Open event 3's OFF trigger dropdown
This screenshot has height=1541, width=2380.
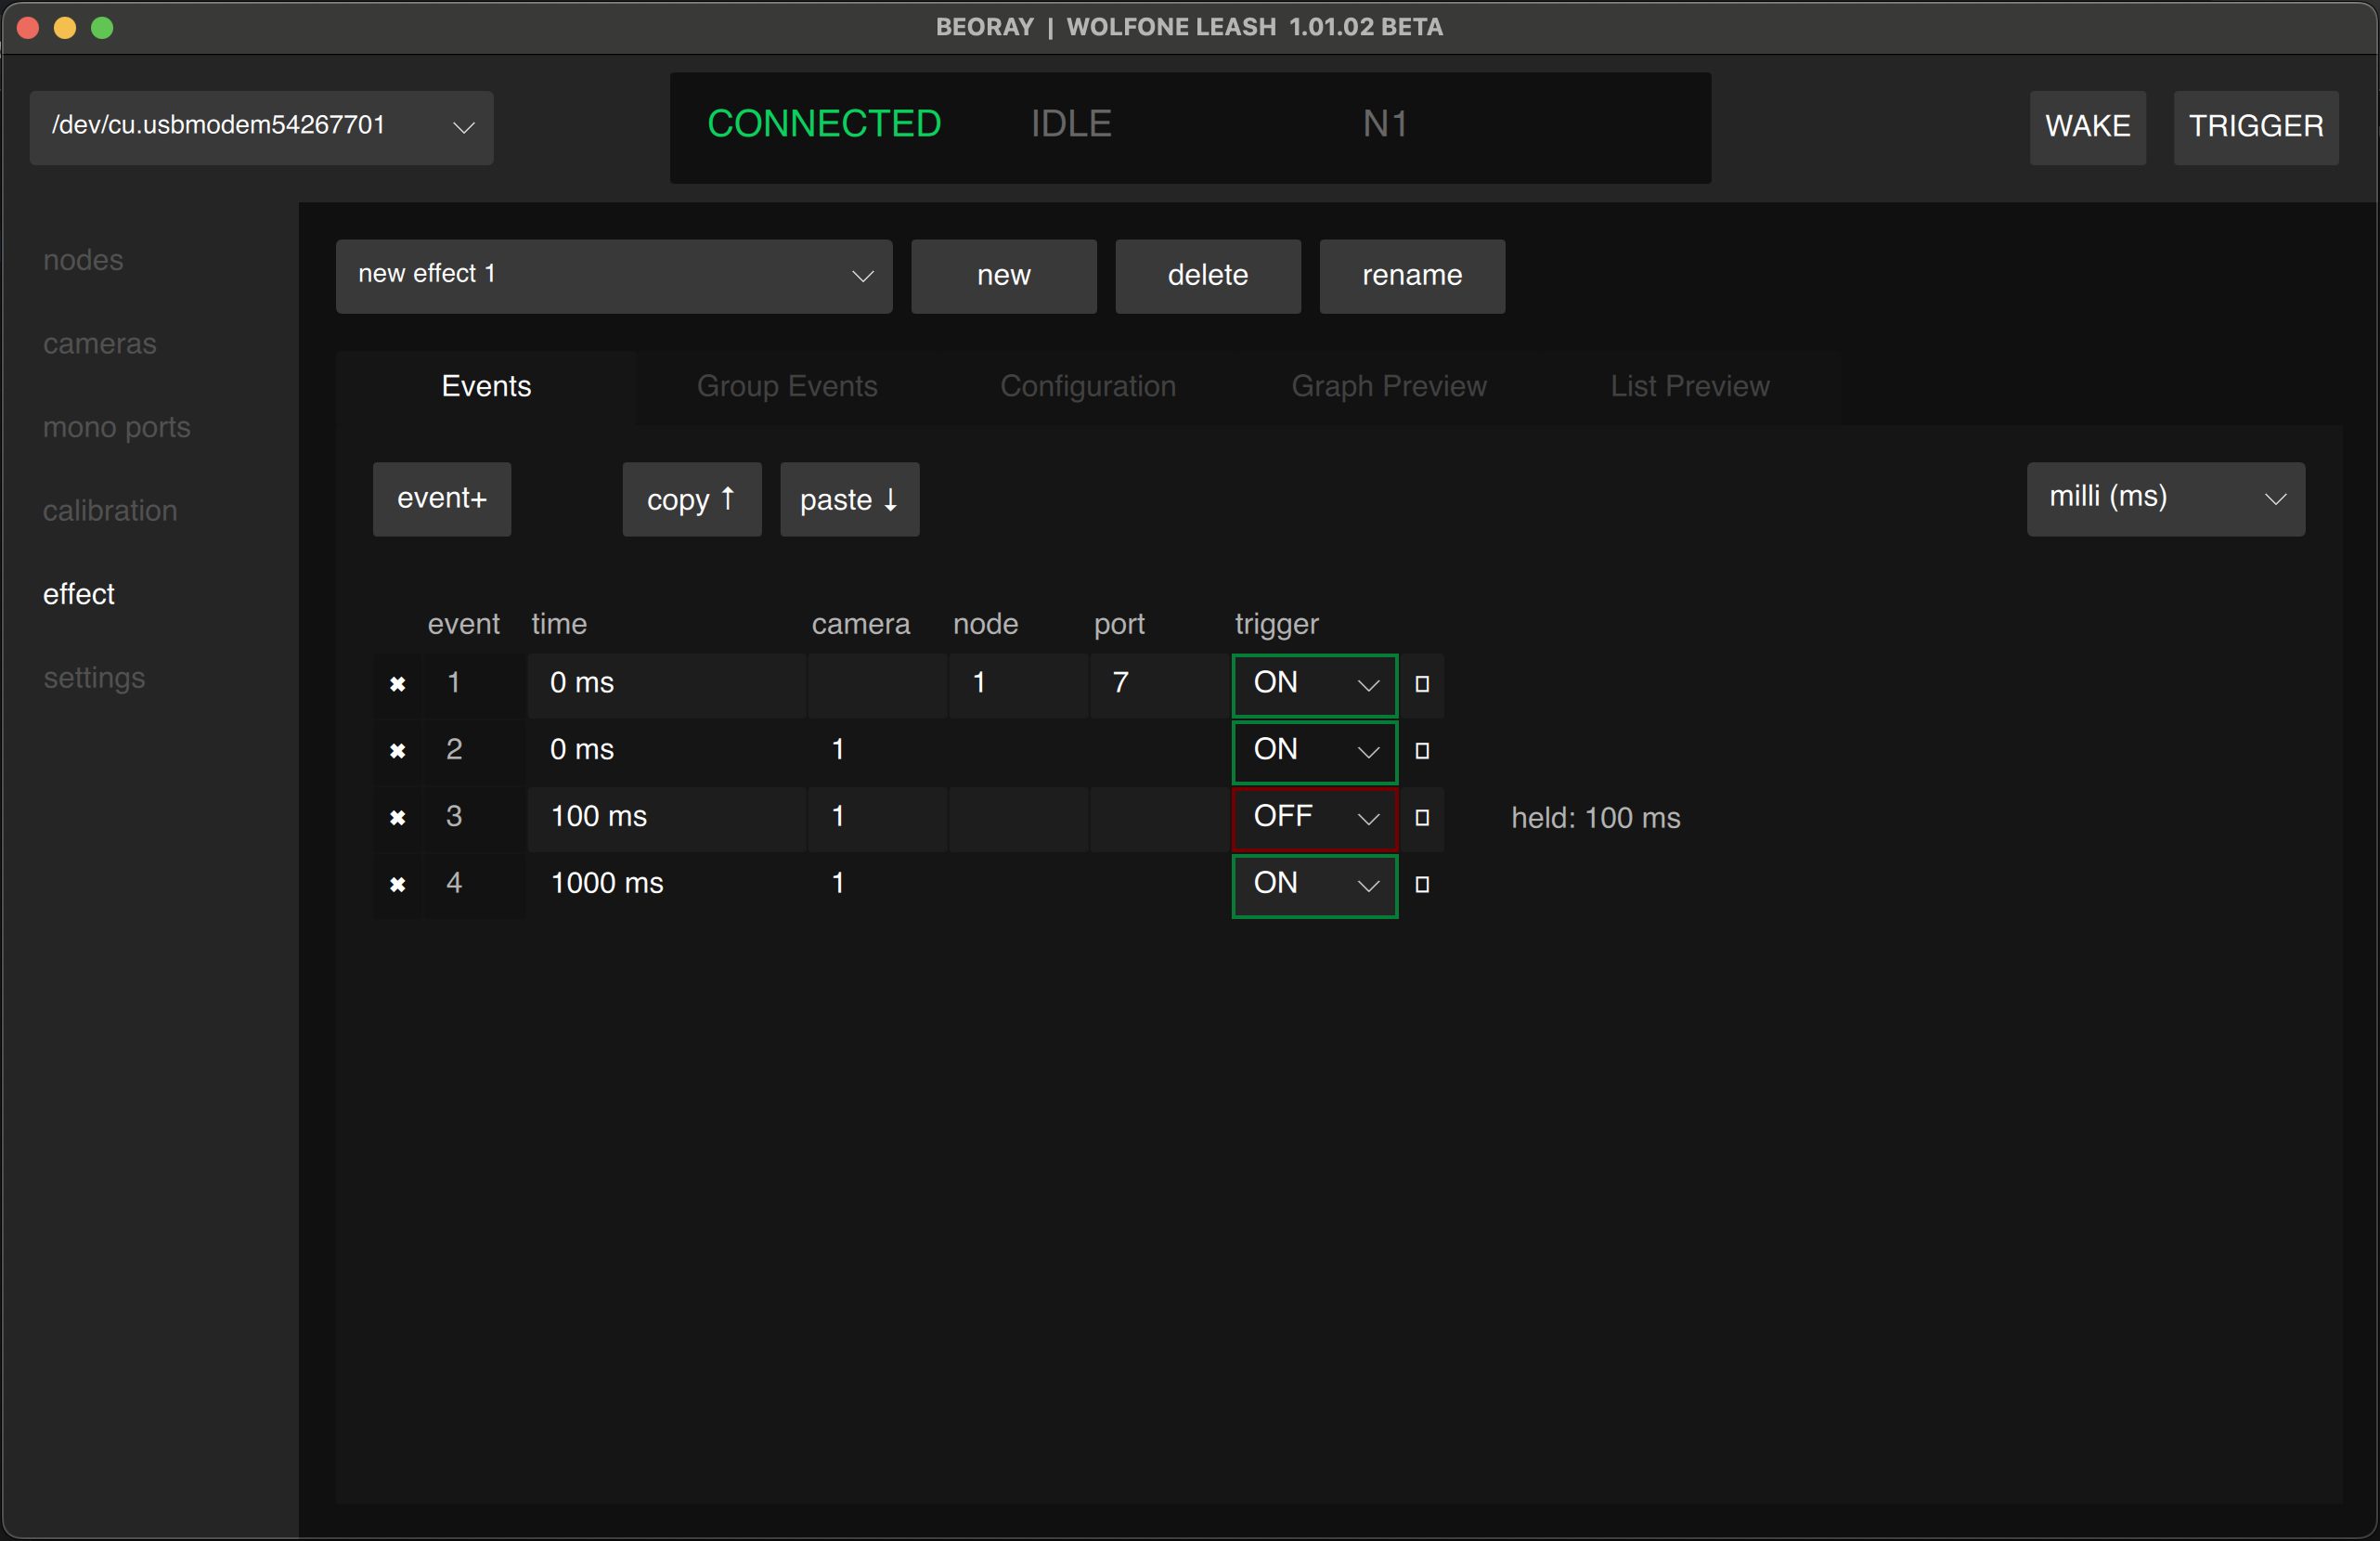coord(1313,818)
